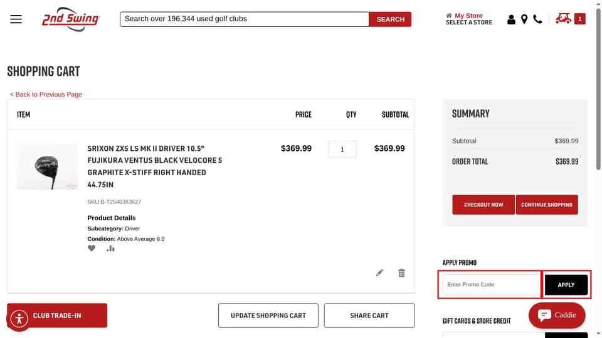The height and width of the screenshot is (338, 602).
Task: Edit the quantity field for driver
Action: (x=342, y=149)
